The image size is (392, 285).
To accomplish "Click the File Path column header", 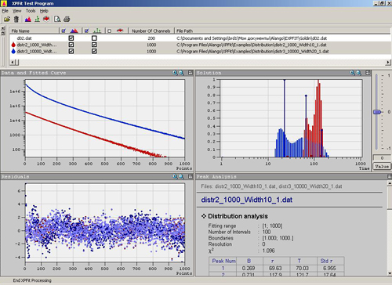I will [282, 31].
